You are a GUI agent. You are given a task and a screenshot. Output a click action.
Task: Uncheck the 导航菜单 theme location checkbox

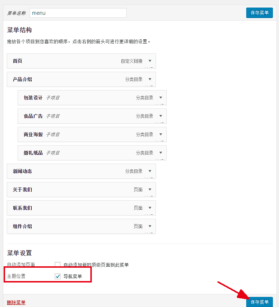[x=58, y=276]
